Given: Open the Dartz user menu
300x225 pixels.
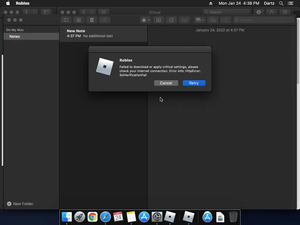Looking at the screenshot, I should click(x=269, y=3).
